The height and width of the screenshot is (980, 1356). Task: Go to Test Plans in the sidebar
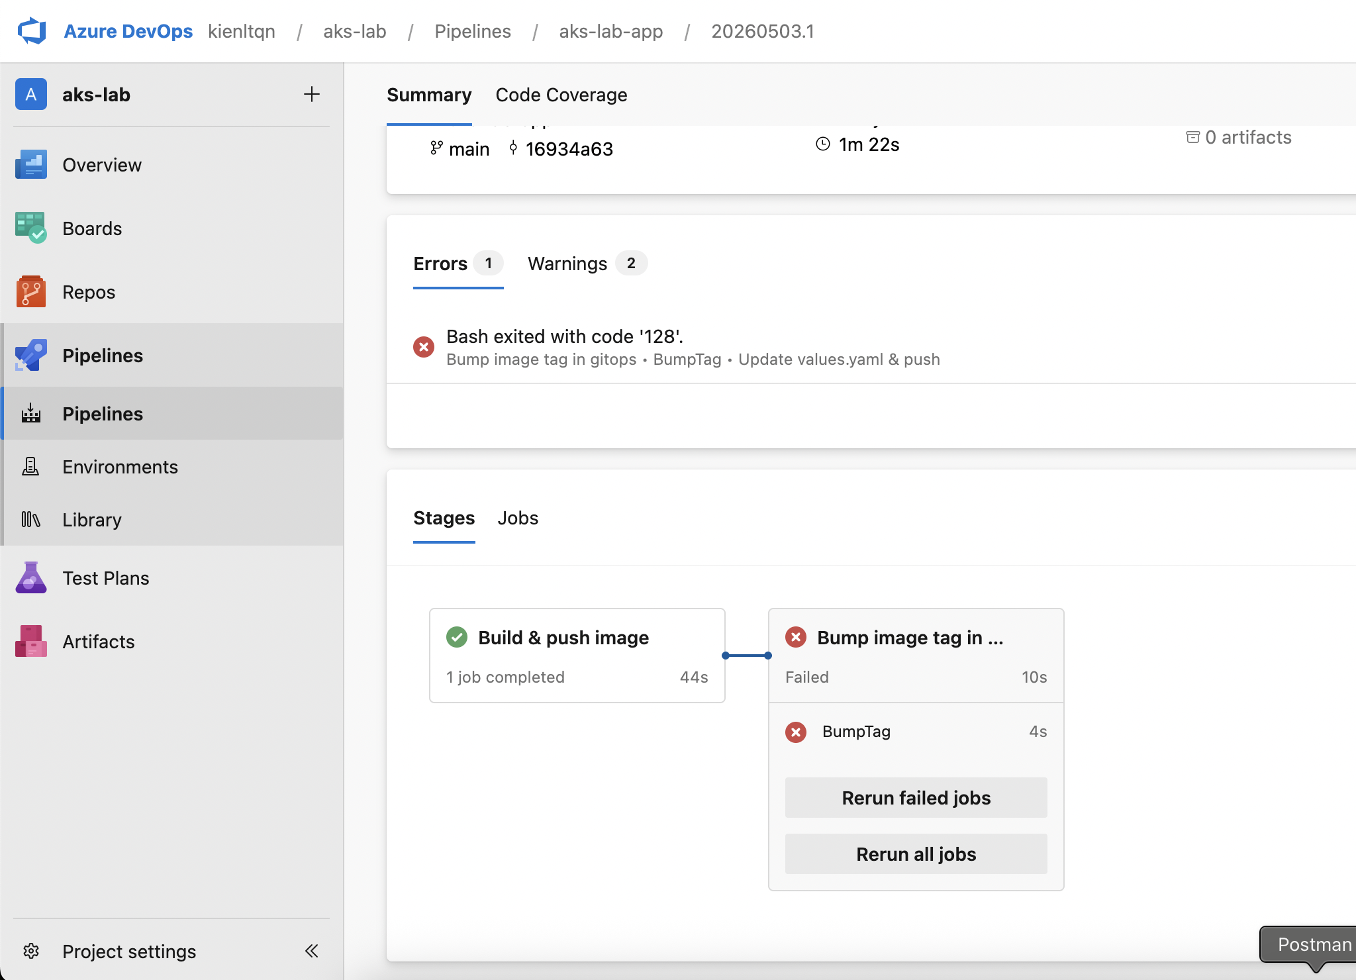(x=106, y=578)
